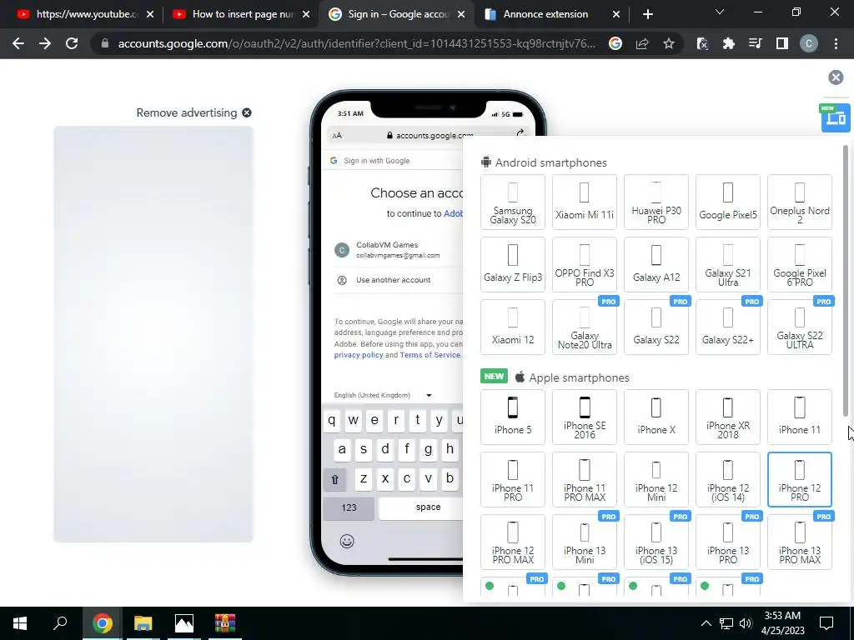854x640 pixels.
Task: Open Chrome extensions puzzle icon
Action: pyautogui.click(x=729, y=43)
